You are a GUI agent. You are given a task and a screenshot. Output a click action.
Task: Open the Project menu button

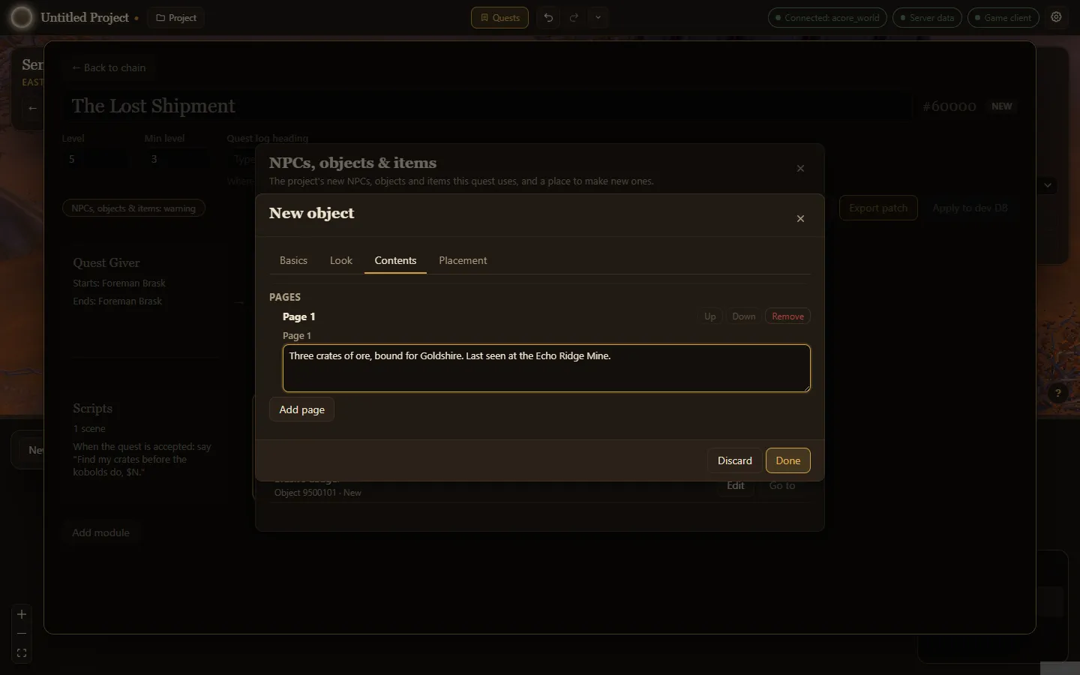point(176,17)
